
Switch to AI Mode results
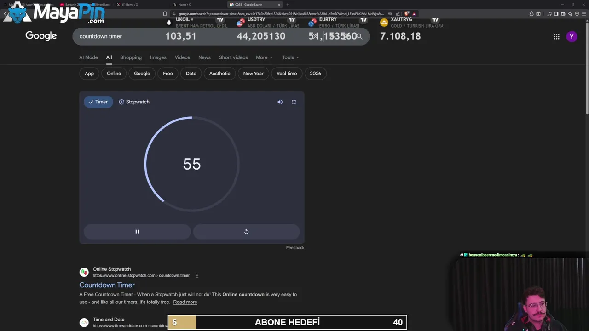point(88,57)
